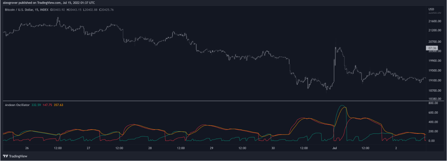
Task: Click the green oscillator value 332.59
Action: [36, 105]
